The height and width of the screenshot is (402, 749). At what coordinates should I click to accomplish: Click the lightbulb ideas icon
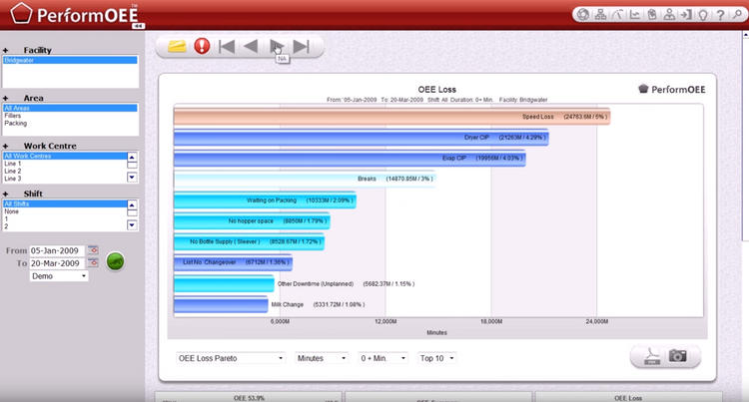703,14
